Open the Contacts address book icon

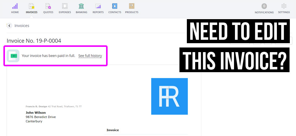(115, 6)
